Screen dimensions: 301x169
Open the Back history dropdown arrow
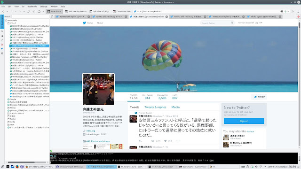click(7, 11)
